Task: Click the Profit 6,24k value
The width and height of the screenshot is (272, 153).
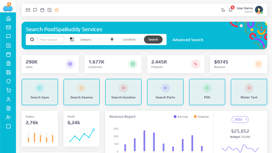Action: point(74,123)
